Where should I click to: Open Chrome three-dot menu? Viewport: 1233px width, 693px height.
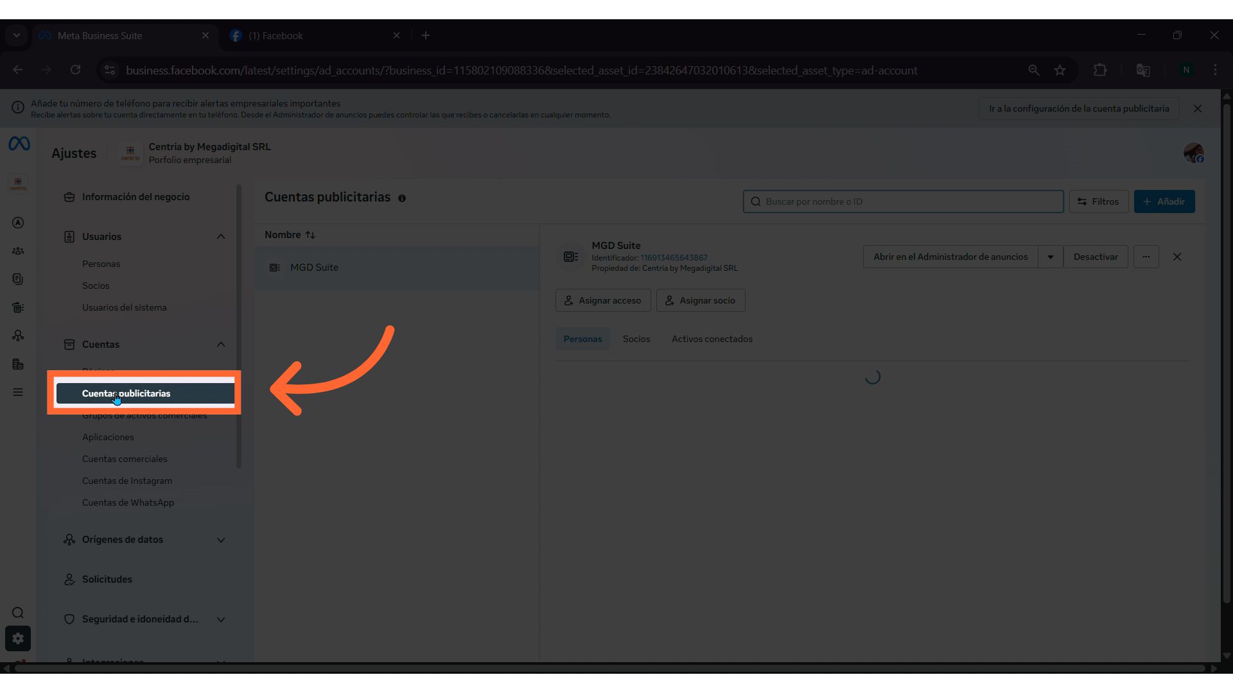coord(1215,70)
